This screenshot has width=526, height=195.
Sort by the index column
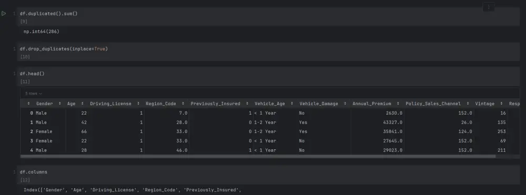[x=28, y=104]
